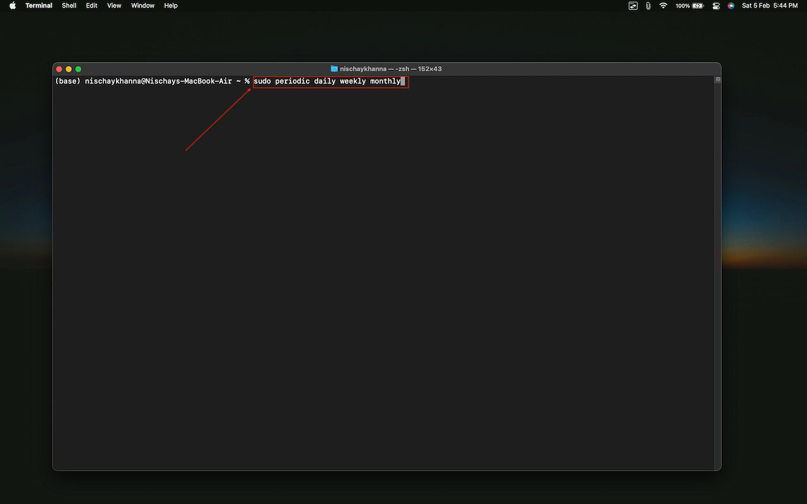This screenshot has width=807, height=504.
Task: Open the Help menu
Action: [170, 6]
